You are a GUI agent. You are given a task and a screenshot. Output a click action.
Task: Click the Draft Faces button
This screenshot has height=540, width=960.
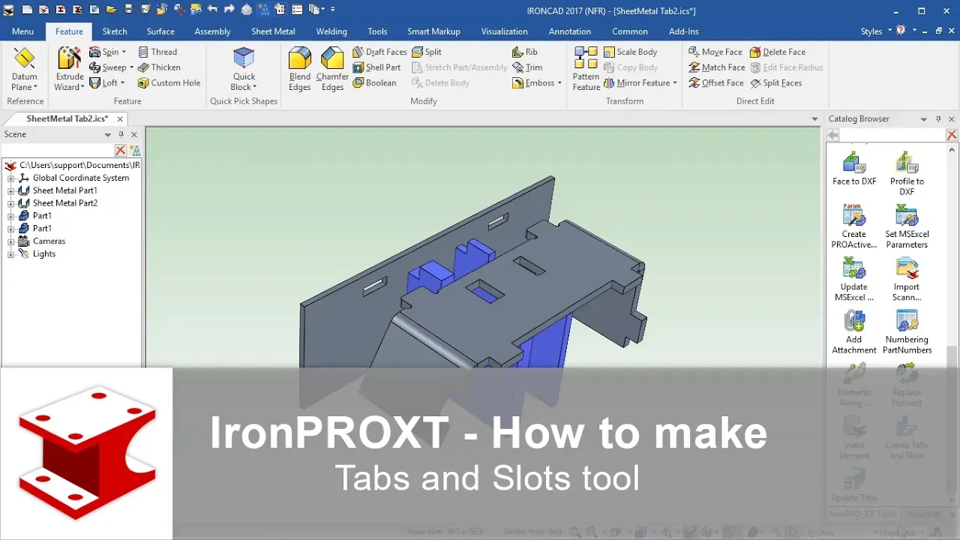[380, 52]
